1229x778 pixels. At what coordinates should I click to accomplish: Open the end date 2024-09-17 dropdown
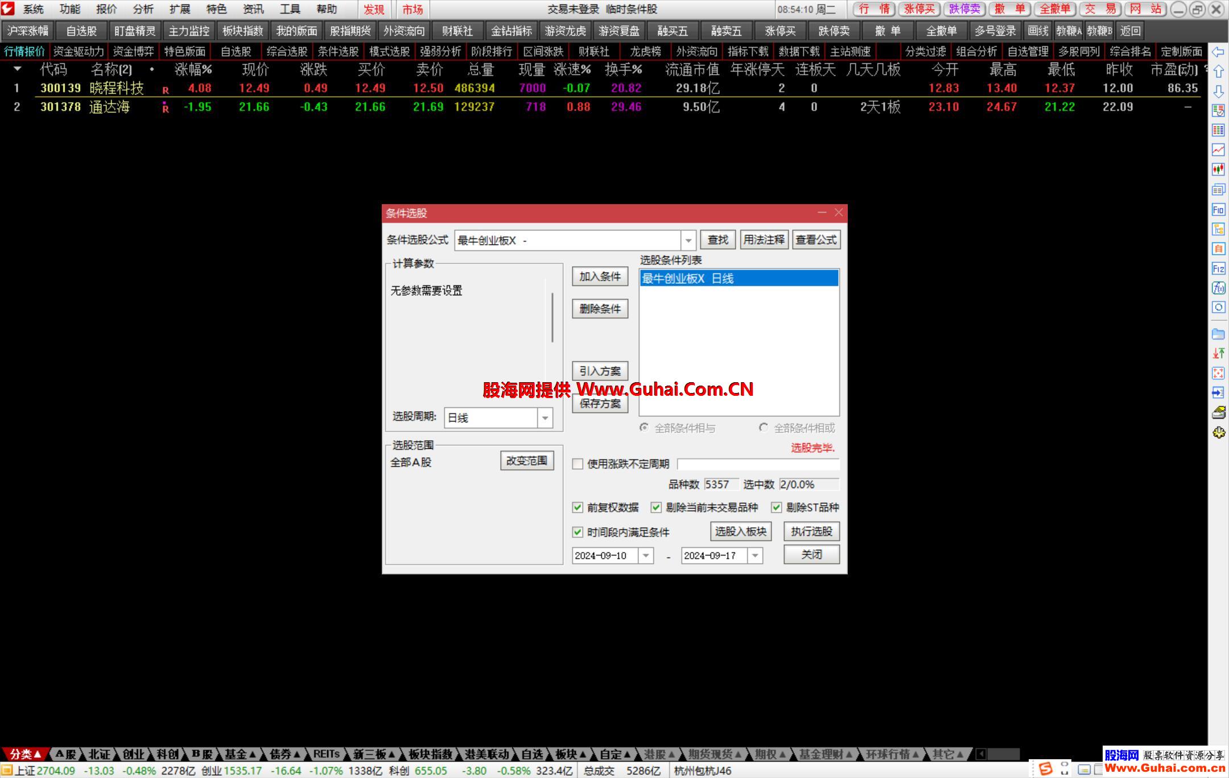tap(755, 556)
